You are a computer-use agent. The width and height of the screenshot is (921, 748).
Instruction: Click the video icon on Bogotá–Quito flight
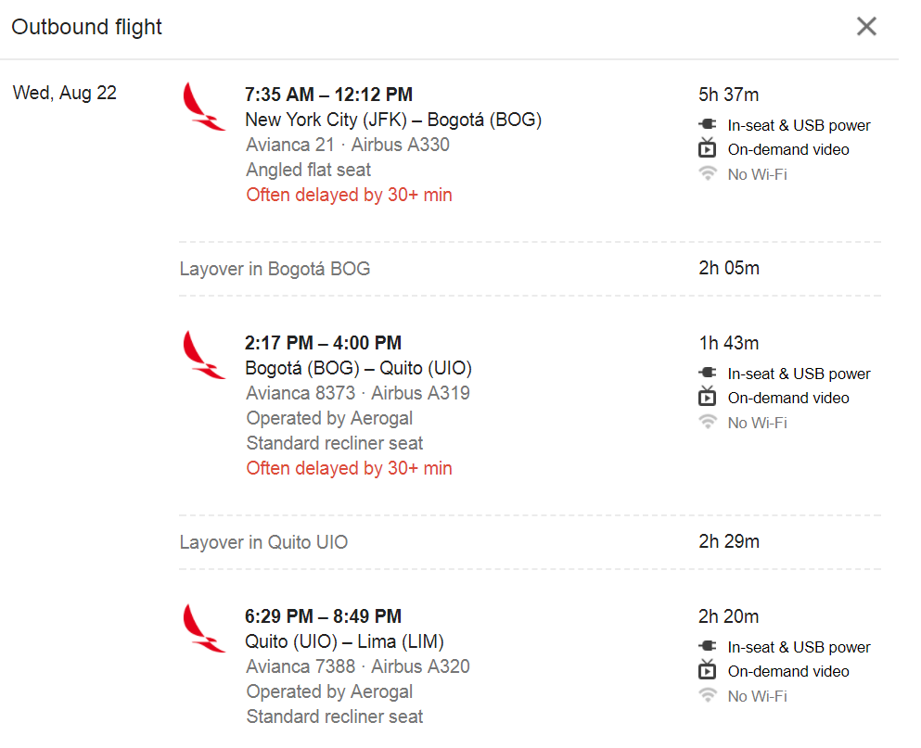(708, 397)
